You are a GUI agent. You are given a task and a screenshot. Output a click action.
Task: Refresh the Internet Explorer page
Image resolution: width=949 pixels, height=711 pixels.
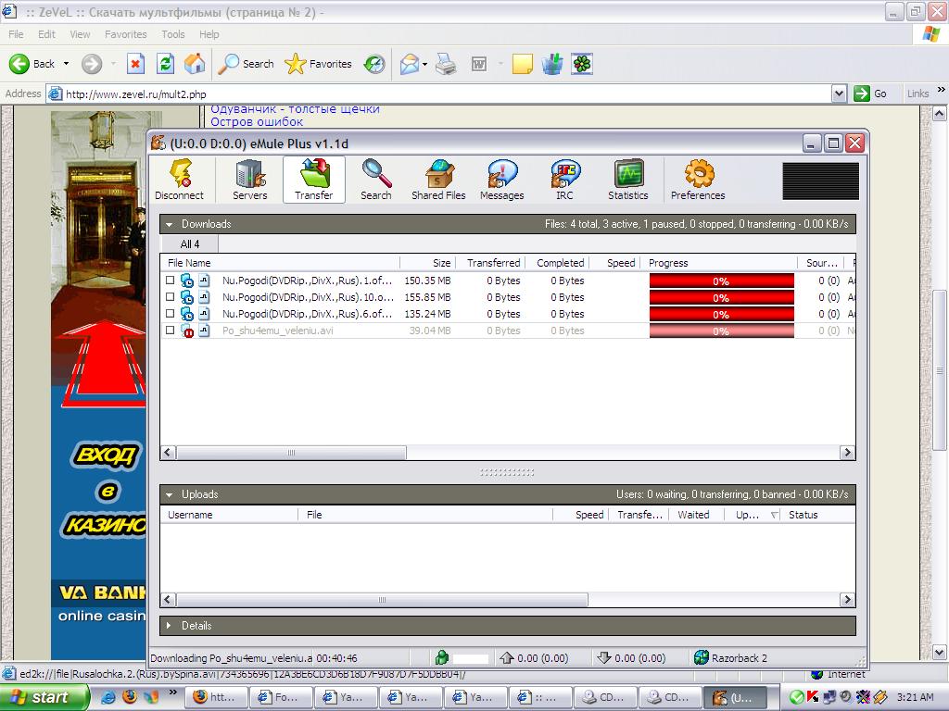pyautogui.click(x=165, y=64)
